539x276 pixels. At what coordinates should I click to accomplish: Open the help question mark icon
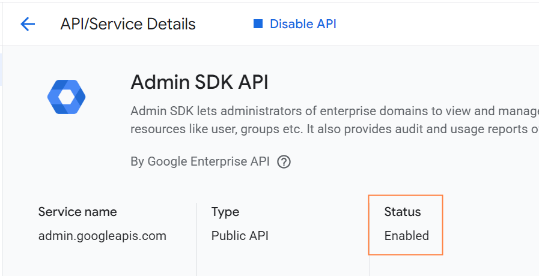284,162
